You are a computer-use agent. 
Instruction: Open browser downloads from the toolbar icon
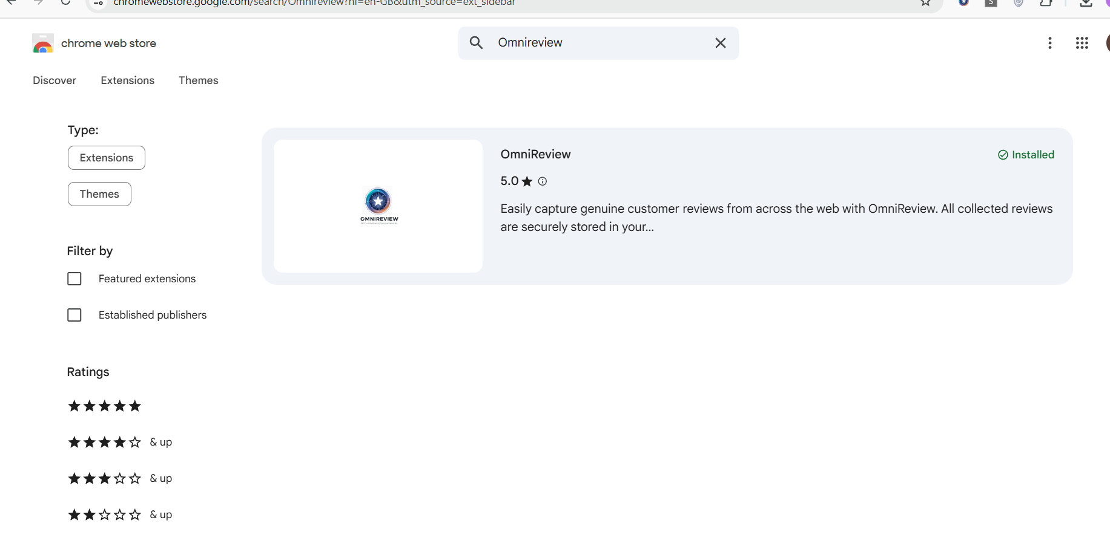click(x=1086, y=3)
